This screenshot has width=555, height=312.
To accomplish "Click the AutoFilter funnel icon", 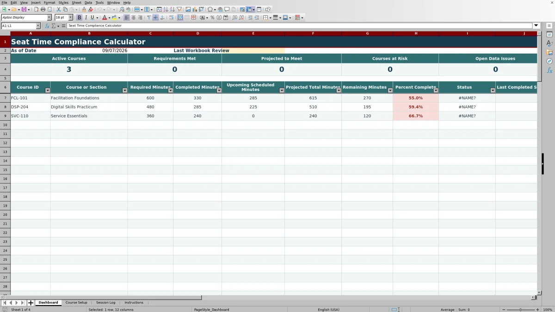I will (179, 9).
